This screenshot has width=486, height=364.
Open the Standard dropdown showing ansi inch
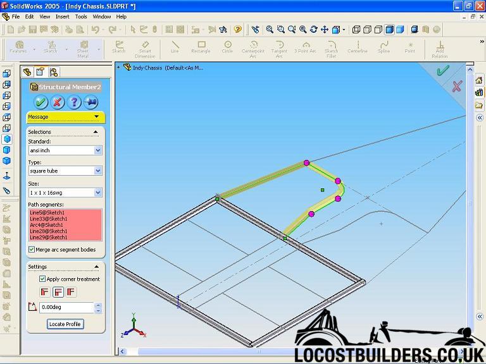click(x=98, y=150)
